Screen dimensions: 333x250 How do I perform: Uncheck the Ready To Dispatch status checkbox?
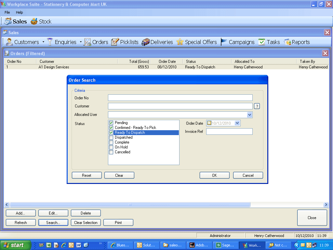click(111, 133)
